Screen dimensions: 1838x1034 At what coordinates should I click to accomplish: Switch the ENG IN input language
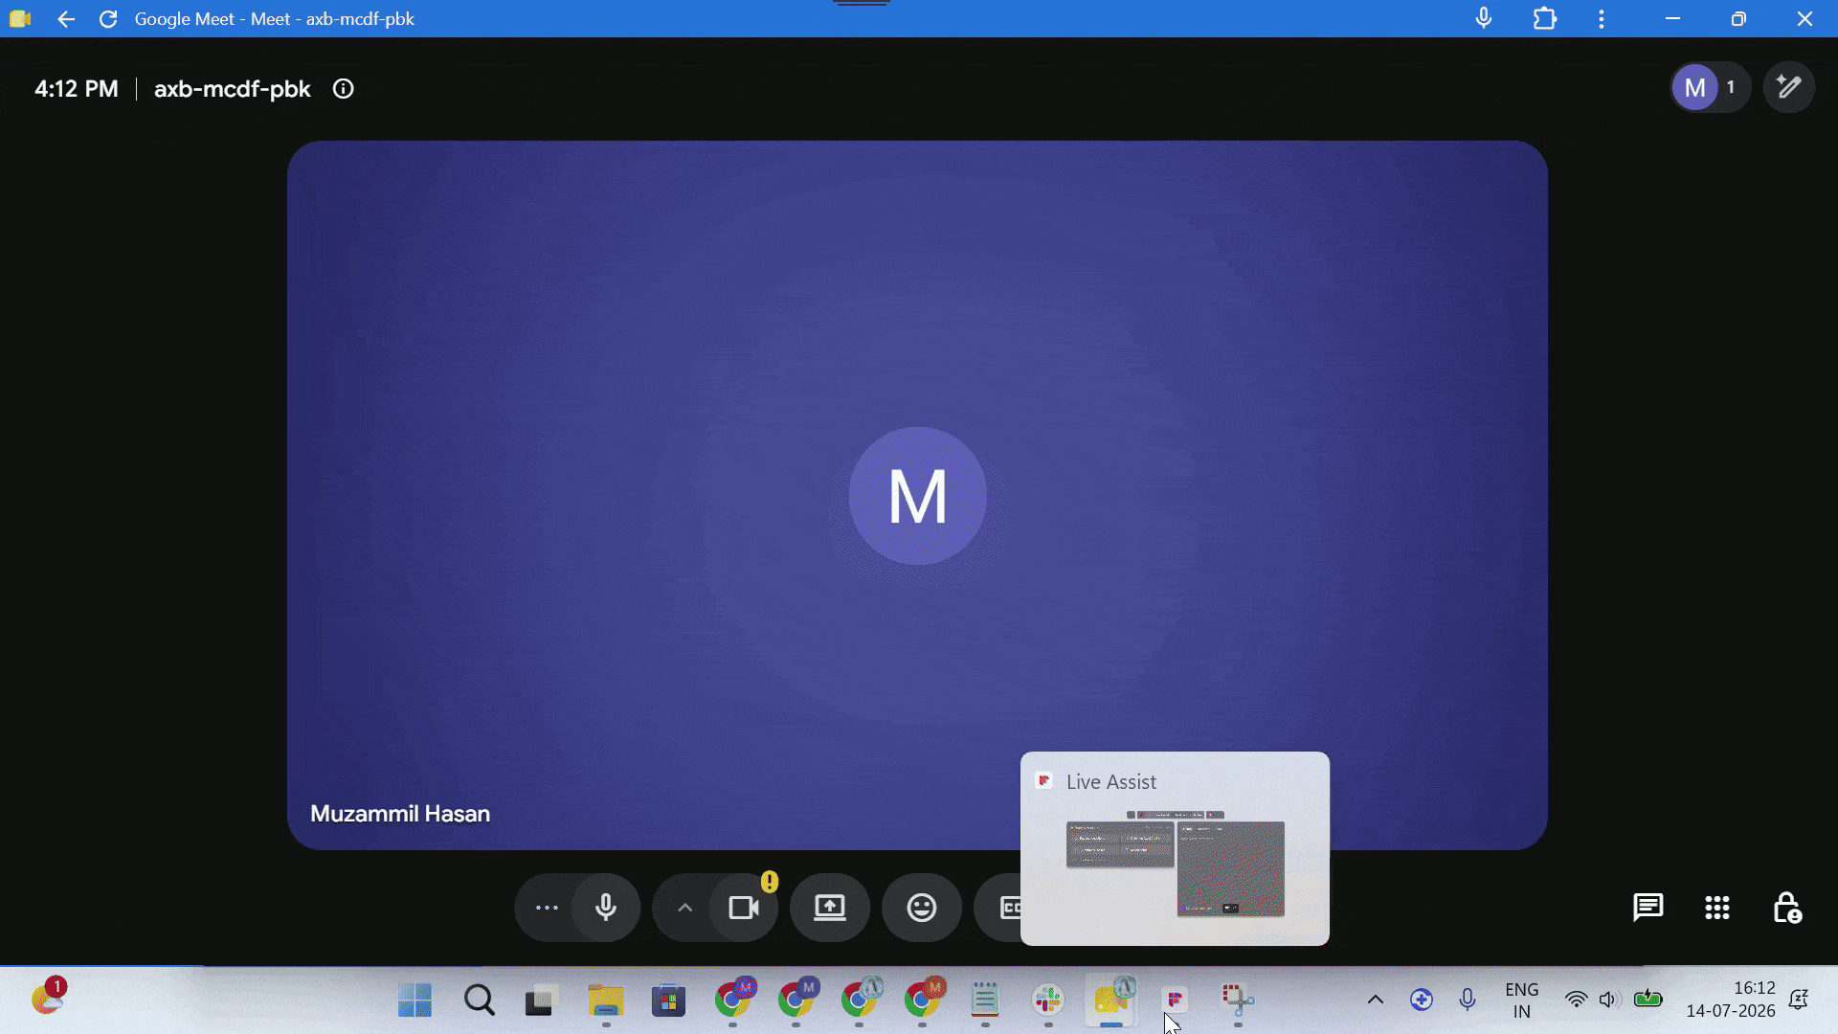1521,1000
